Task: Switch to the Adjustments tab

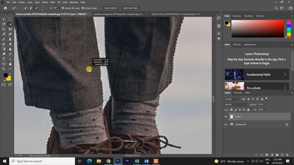Action: point(249,45)
